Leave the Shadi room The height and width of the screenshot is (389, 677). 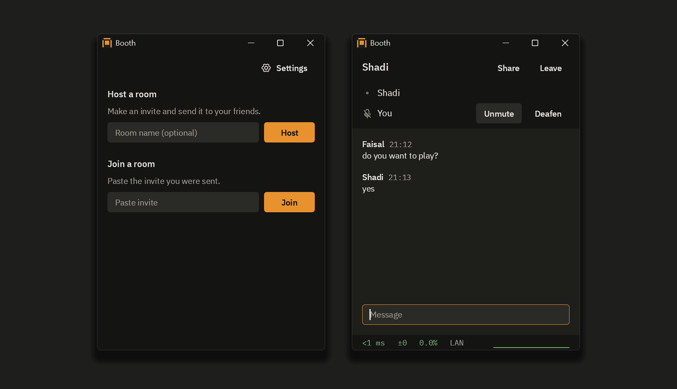551,68
